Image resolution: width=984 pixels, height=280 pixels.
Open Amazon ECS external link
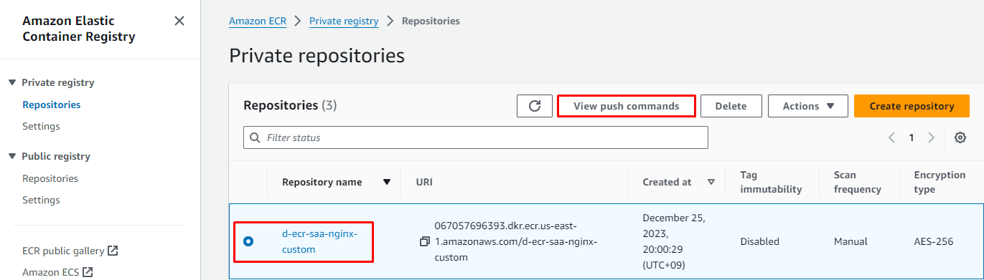click(x=58, y=272)
